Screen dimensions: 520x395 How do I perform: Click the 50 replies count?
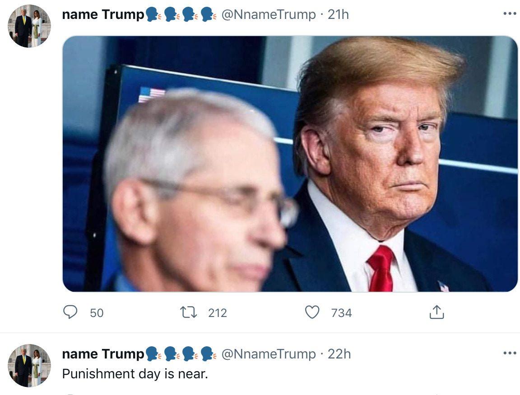97,313
